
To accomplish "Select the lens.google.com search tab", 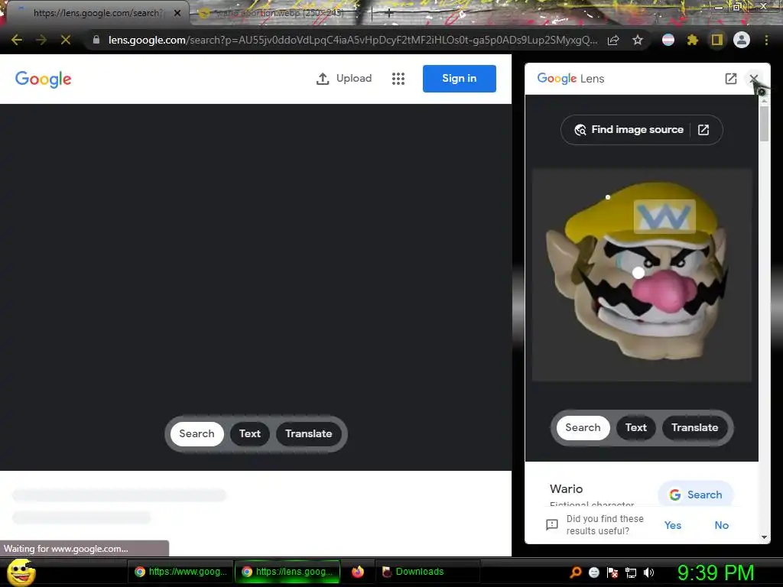I will pyautogui.click(x=98, y=13).
